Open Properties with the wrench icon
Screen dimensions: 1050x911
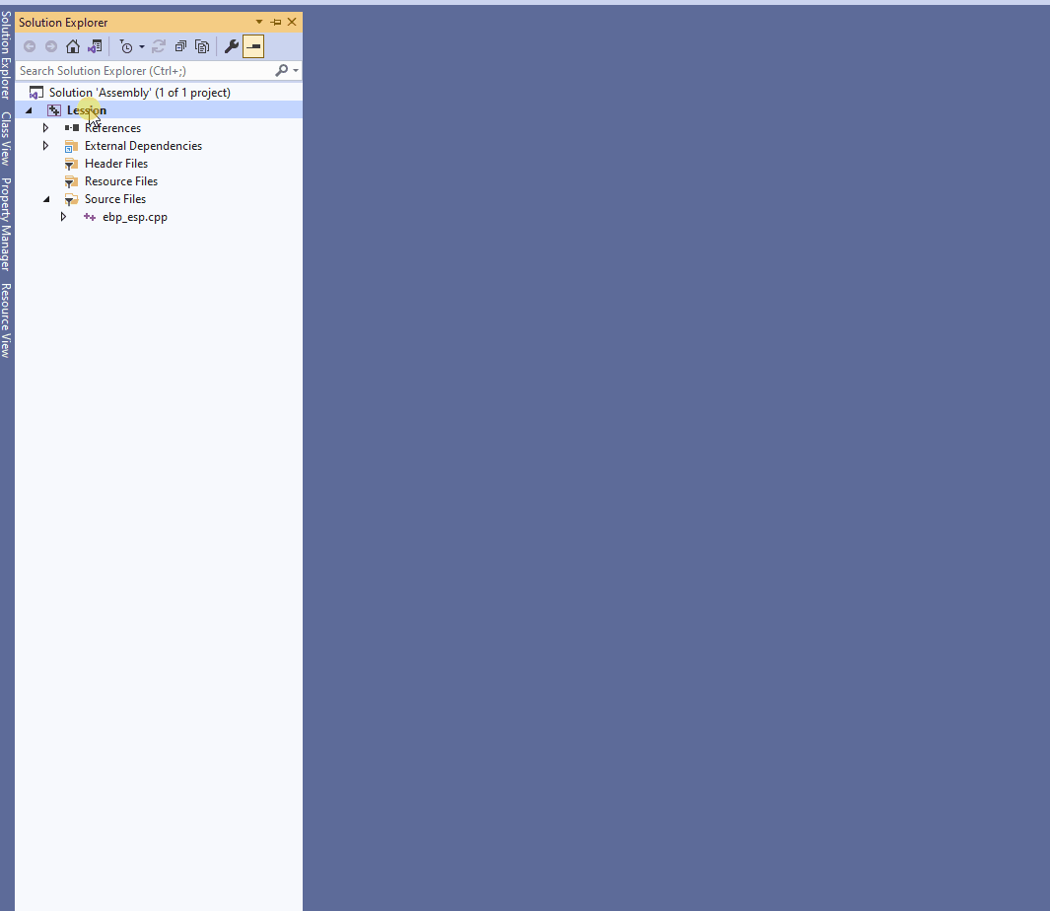tap(231, 46)
